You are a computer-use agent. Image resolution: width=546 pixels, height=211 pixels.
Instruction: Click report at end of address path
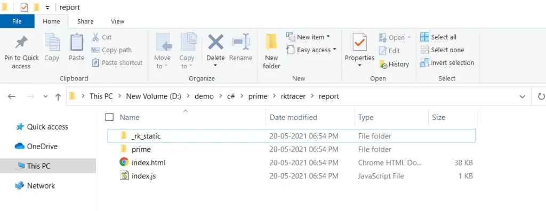[328, 96]
